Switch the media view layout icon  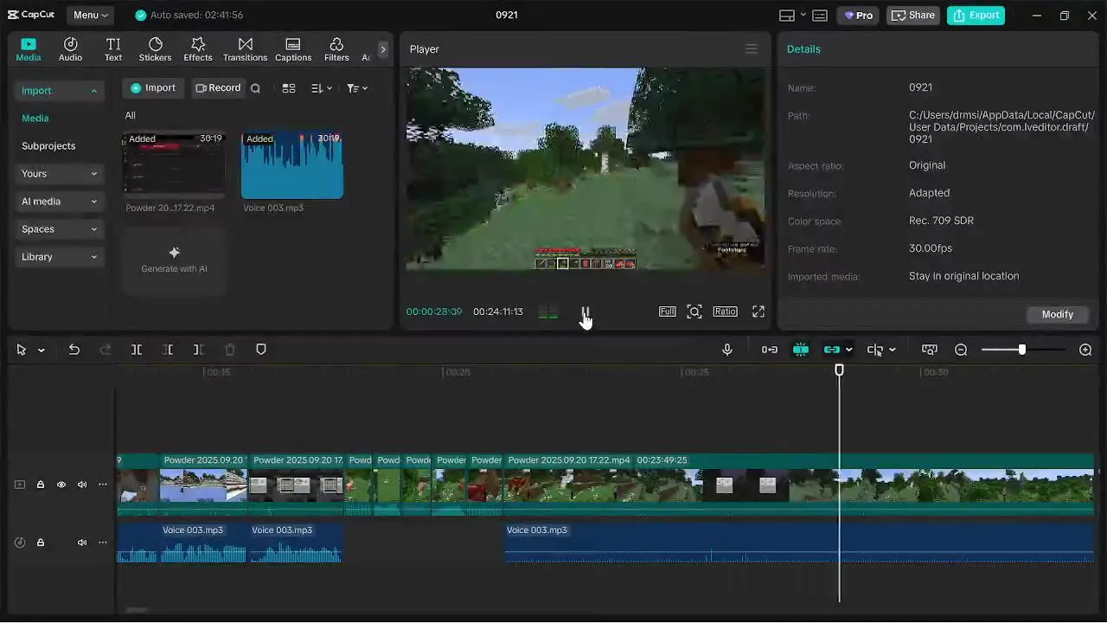[289, 88]
